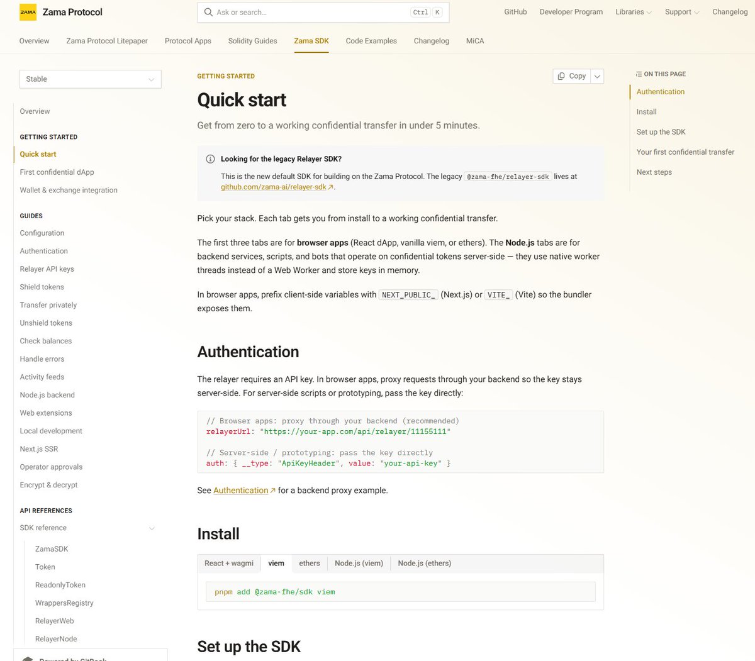The width and height of the screenshot is (755, 661).
Task: Open the Shield tokens guide
Action: 42,287
